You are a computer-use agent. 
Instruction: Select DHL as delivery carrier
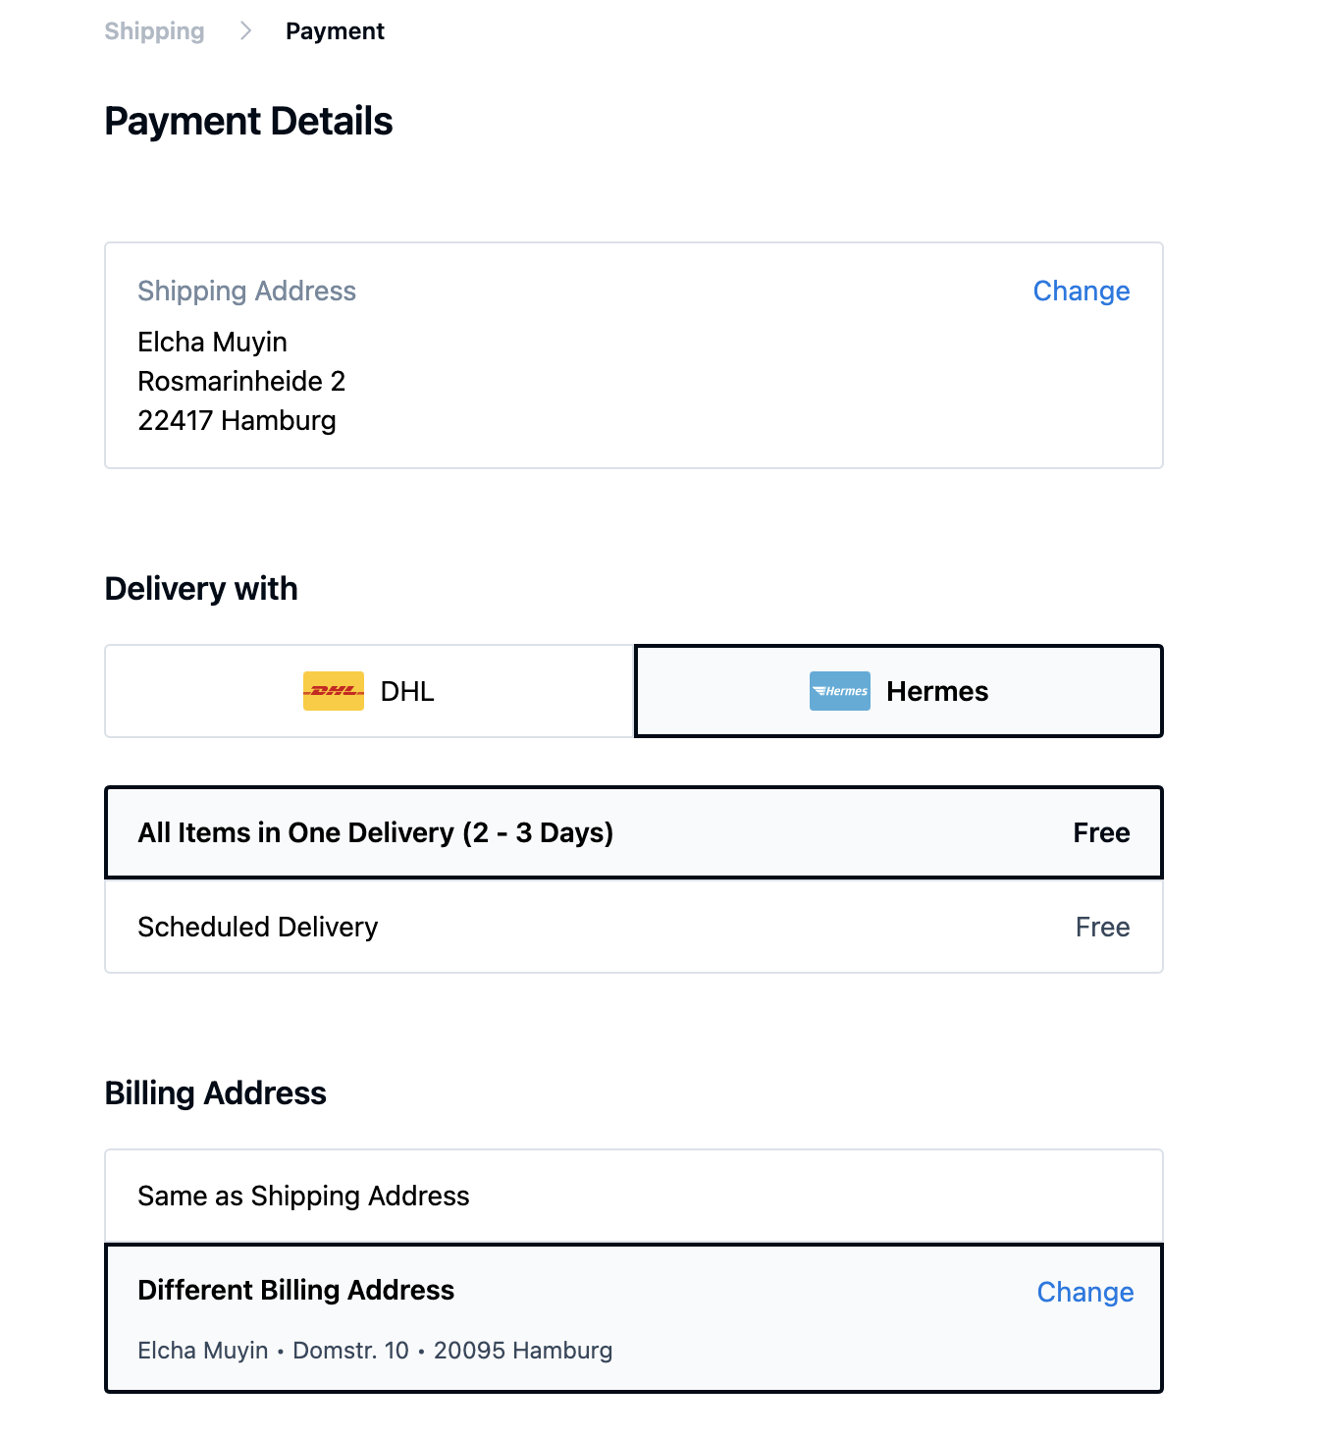pos(369,691)
